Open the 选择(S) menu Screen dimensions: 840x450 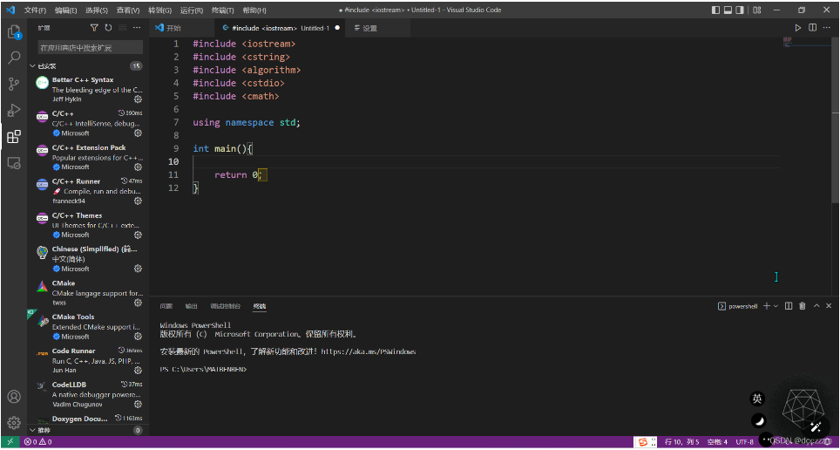coord(97,10)
